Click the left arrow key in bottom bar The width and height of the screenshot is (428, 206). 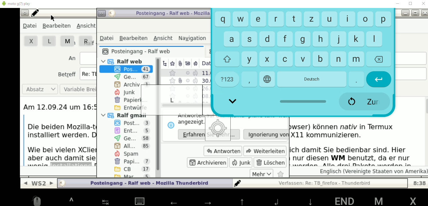coord(174,203)
